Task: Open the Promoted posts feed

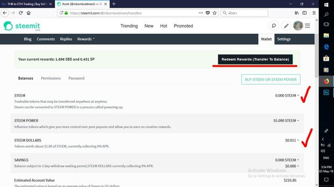Action: (183, 26)
